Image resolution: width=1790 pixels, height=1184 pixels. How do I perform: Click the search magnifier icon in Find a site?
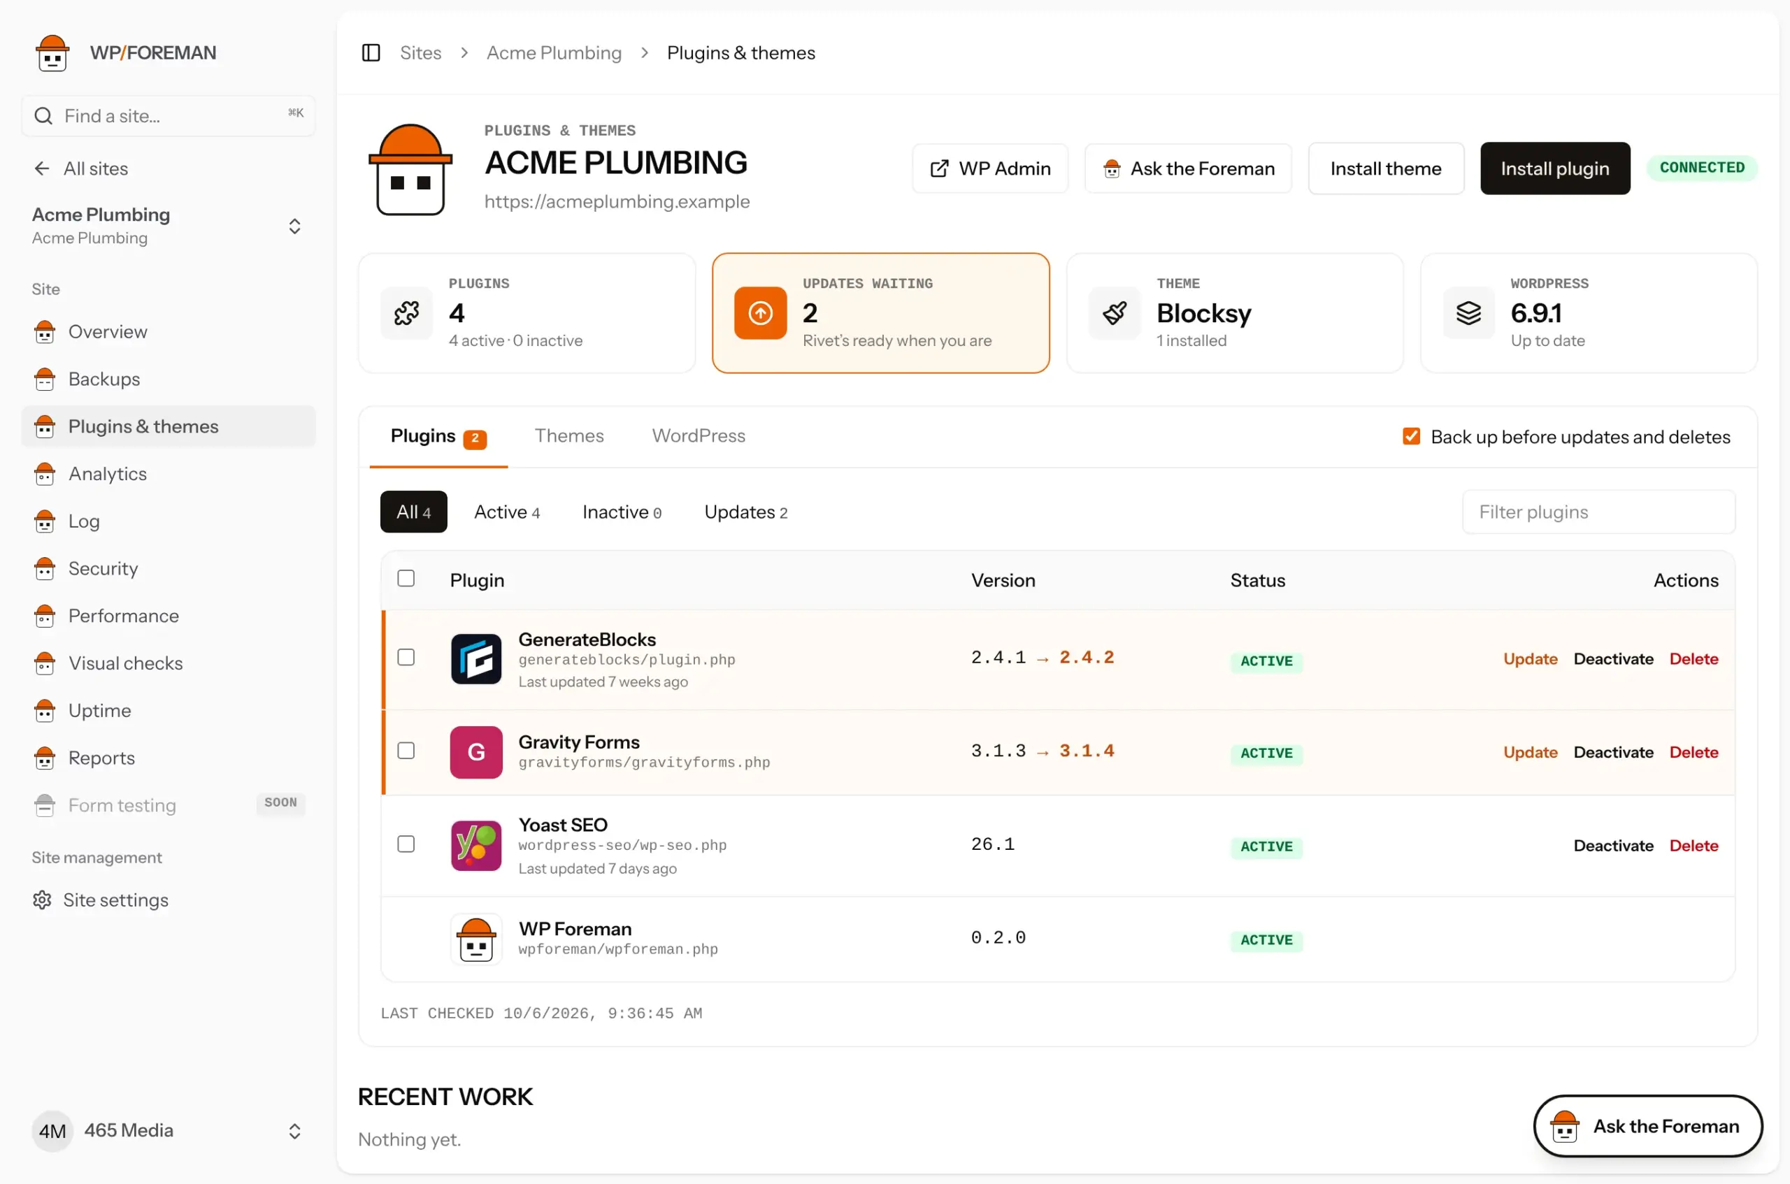(x=44, y=115)
